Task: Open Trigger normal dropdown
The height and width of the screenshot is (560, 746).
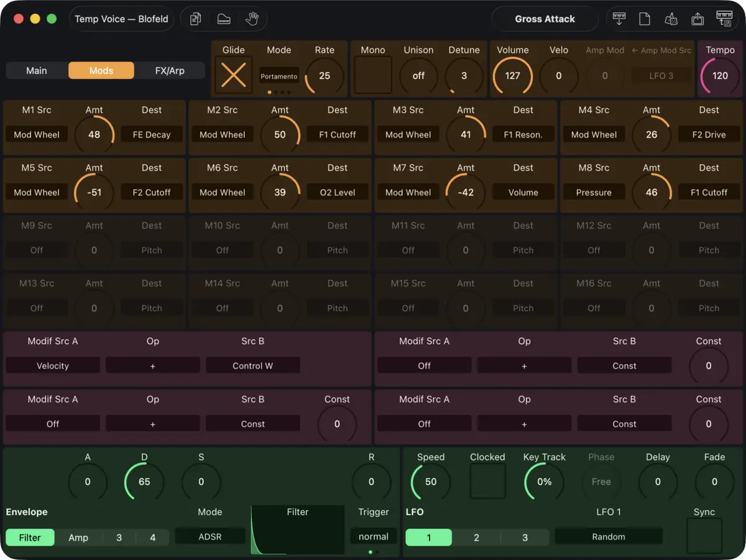Action: (374, 536)
